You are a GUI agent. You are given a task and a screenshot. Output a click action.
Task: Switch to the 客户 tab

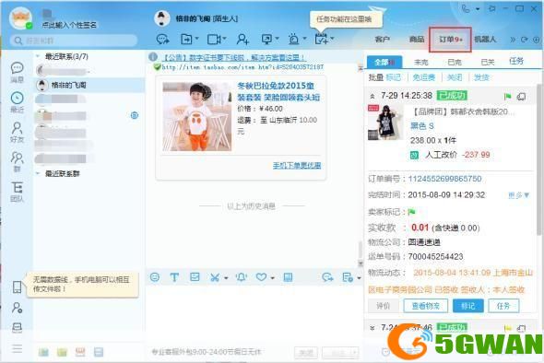point(382,40)
